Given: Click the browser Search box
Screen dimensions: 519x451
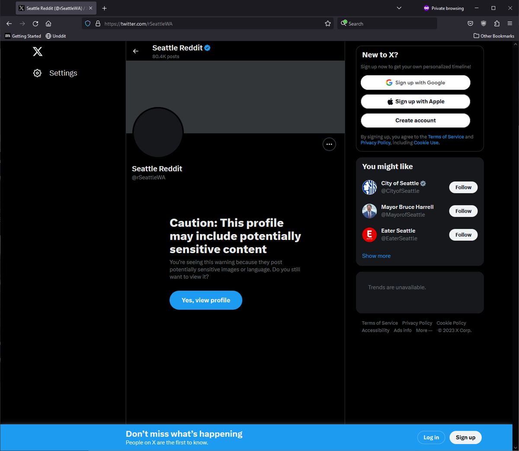Looking at the screenshot, I should pos(387,24).
